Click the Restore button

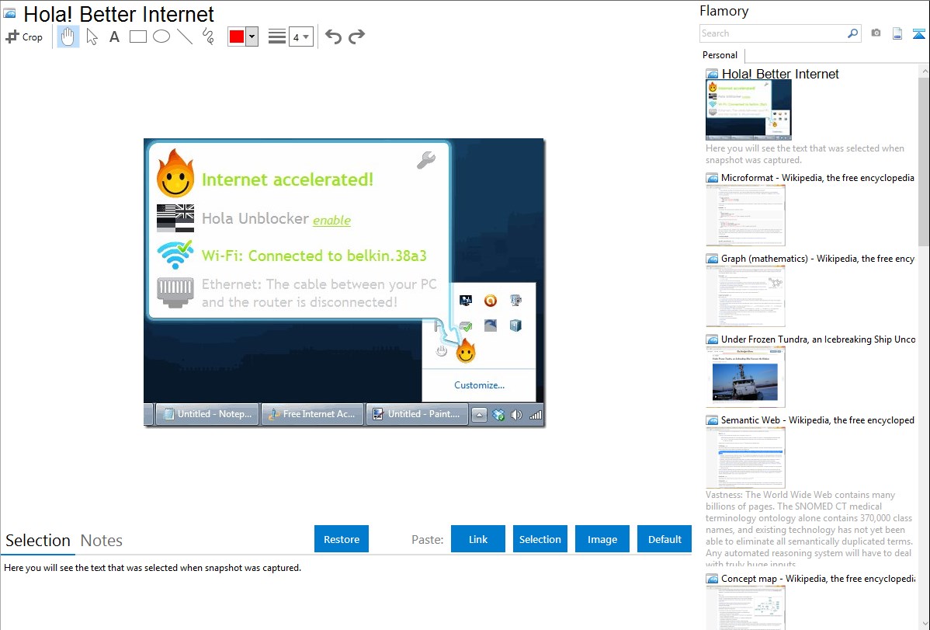click(342, 539)
